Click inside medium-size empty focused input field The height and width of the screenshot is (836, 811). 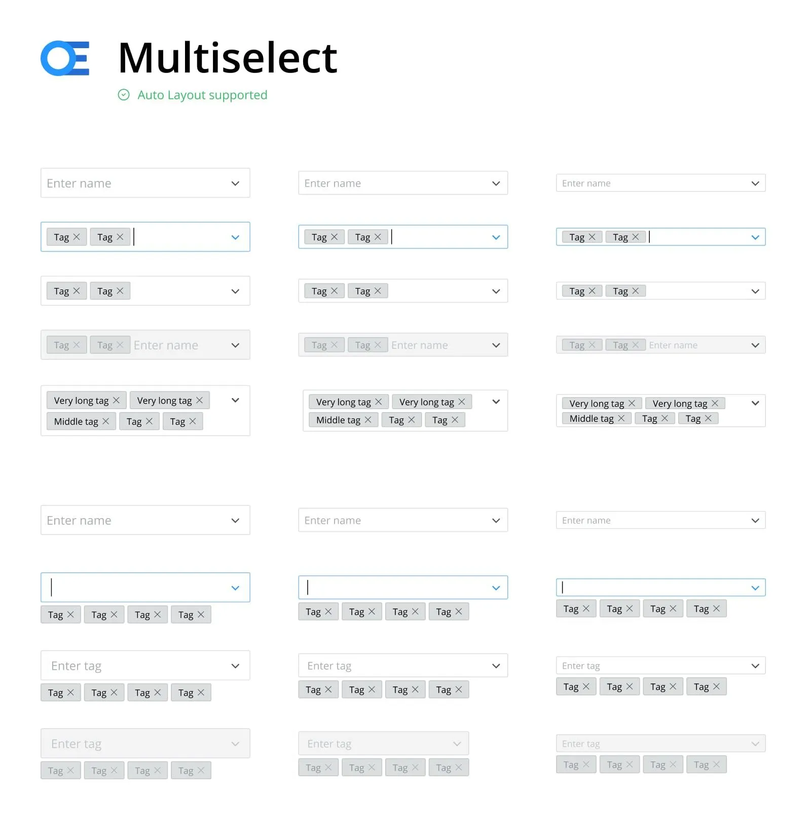pos(395,588)
